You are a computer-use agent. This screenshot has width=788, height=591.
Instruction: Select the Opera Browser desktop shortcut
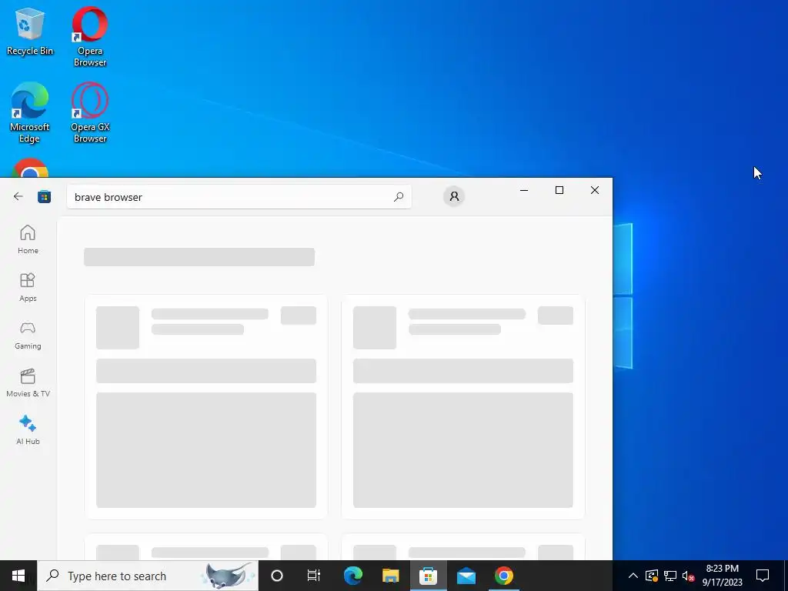tap(90, 37)
